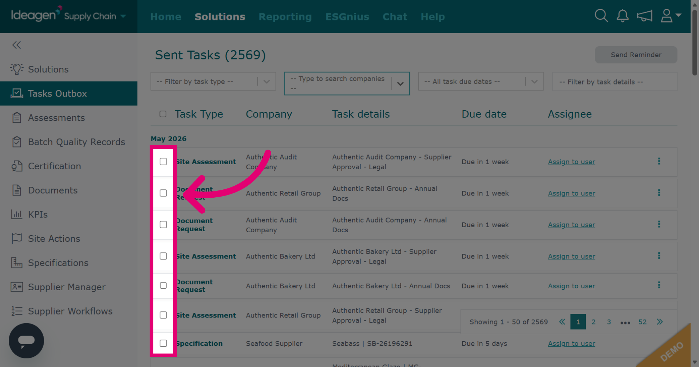This screenshot has height=367, width=699.
Task: Click the Batch Quality Records icon
Action: coord(16,142)
